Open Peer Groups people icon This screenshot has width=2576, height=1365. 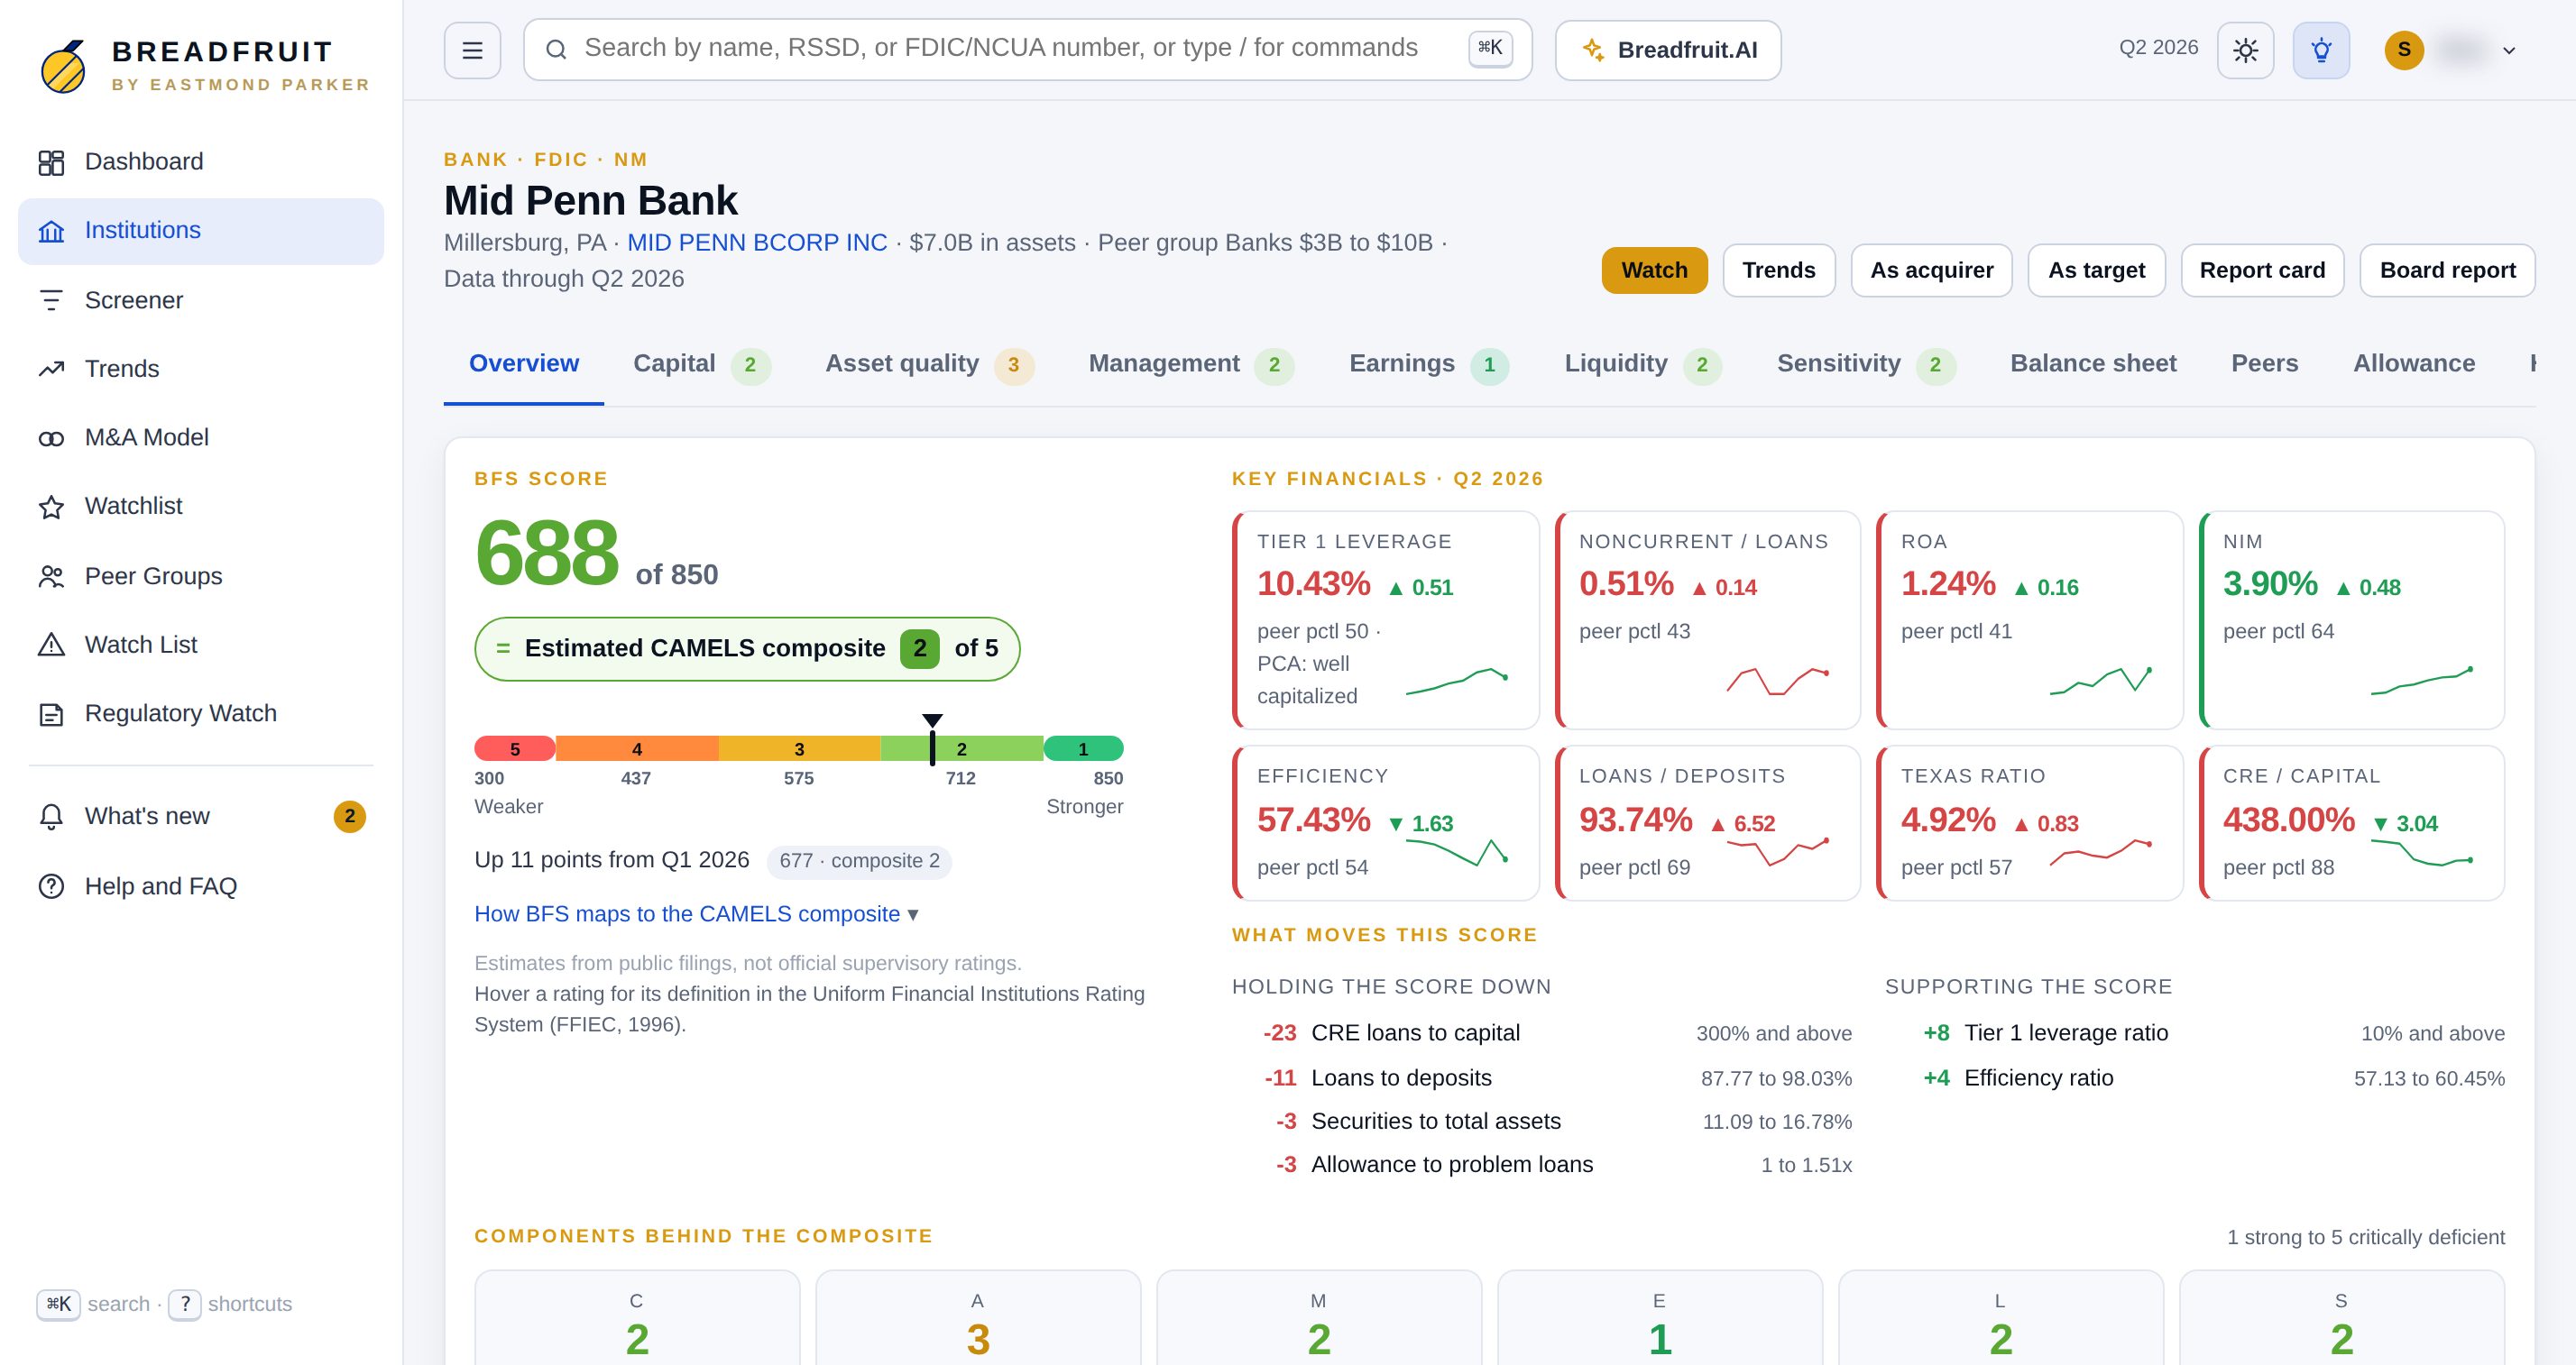[x=51, y=577]
